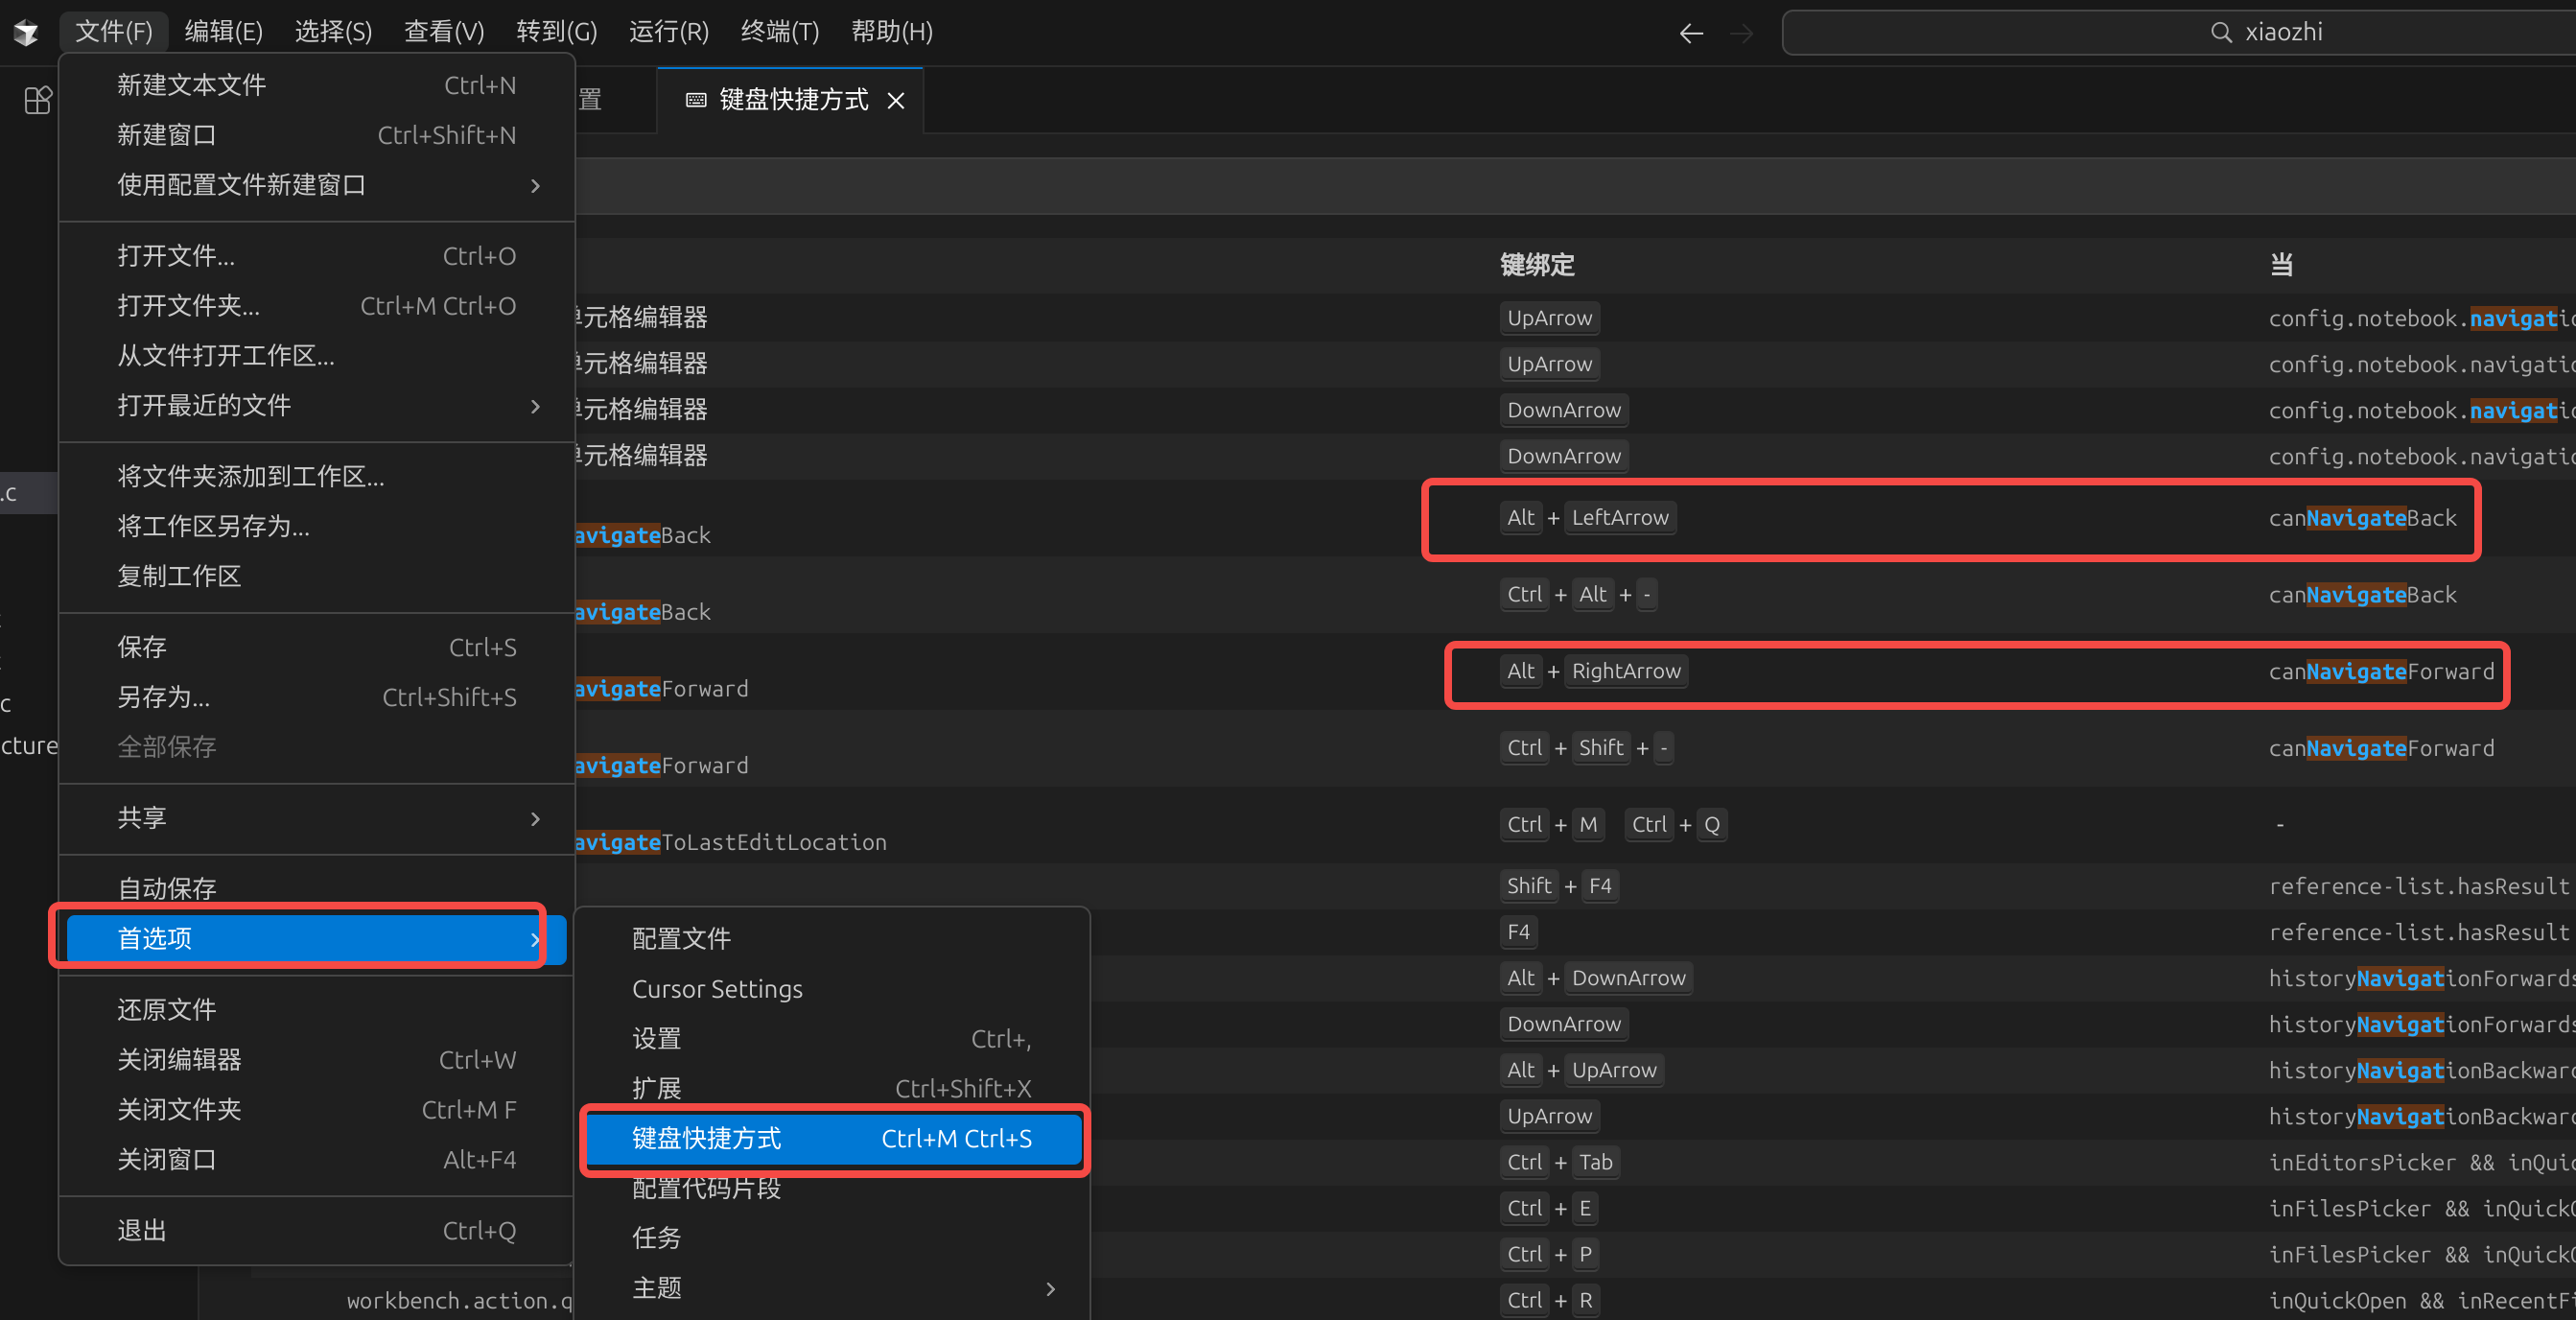Viewport: 2576px width, 1320px height.
Task: Close the 键盘快捷方式 tab
Action: [x=896, y=100]
